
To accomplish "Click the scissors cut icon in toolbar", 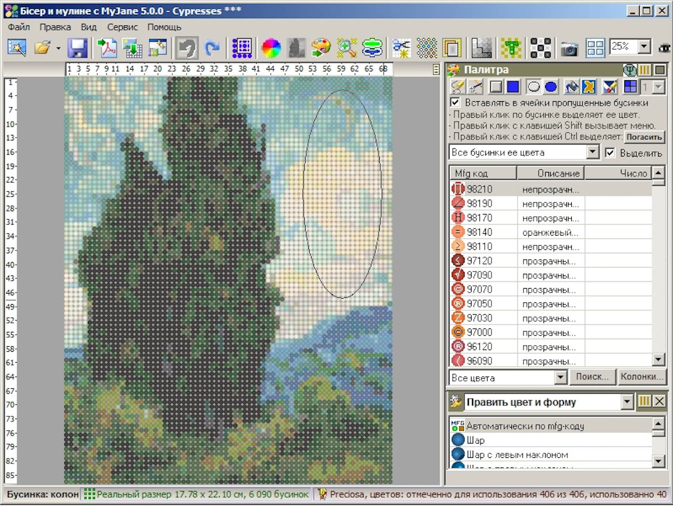I will point(401,48).
